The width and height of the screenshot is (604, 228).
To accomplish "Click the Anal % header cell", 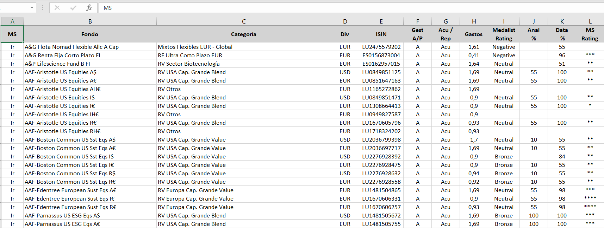I will [x=534, y=34].
